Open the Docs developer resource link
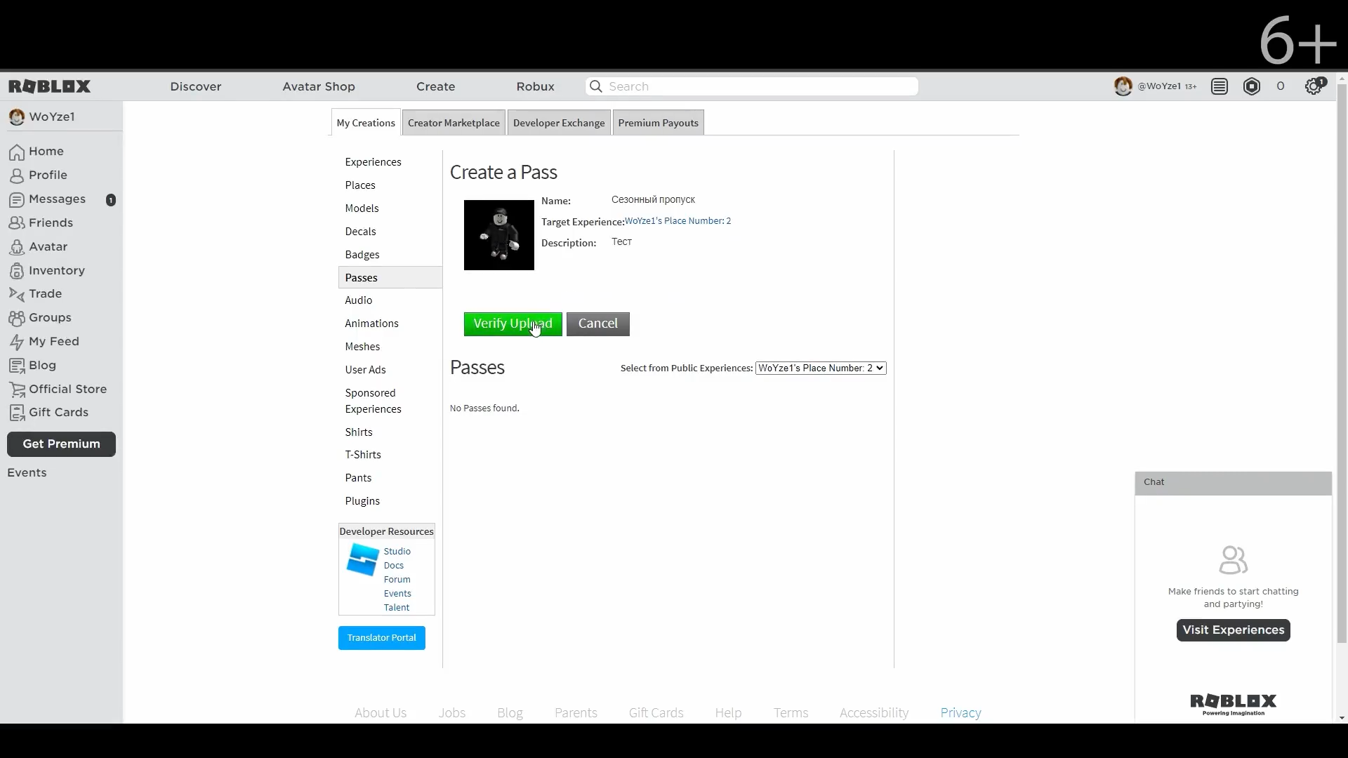The height and width of the screenshot is (758, 1348). click(394, 566)
